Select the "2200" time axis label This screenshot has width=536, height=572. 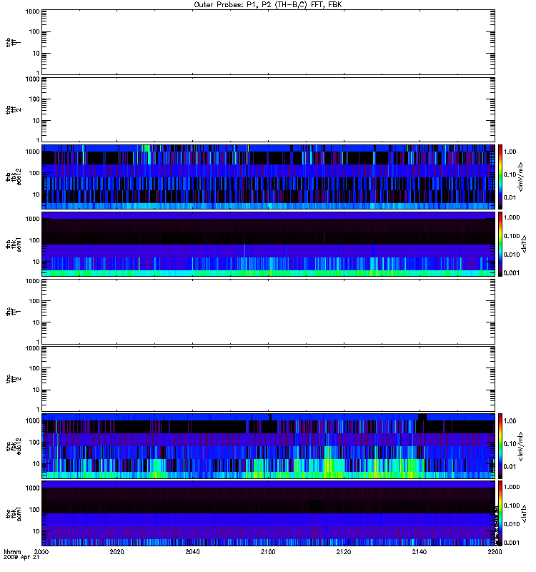coord(495,551)
